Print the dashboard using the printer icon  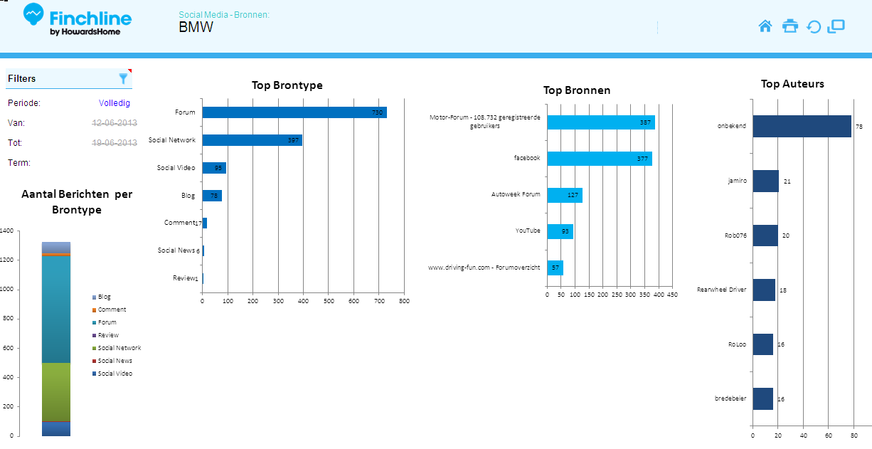tap(790, 26)
